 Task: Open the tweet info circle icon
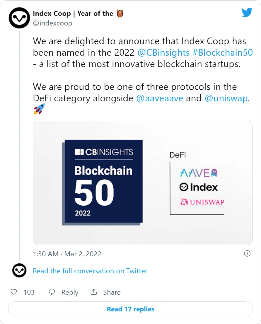click(247, 253)
